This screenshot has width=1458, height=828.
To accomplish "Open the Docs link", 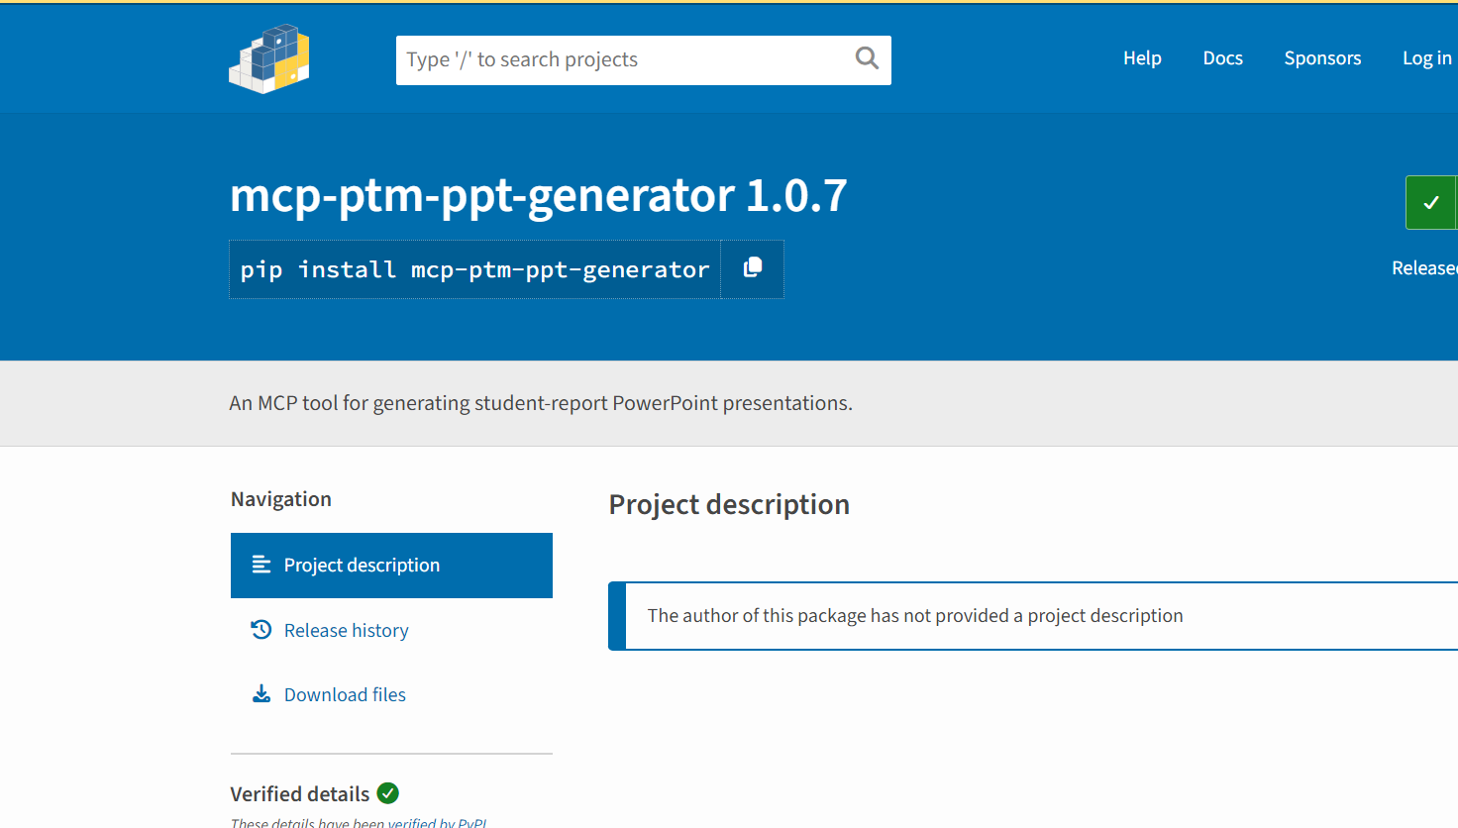I will (1222, 58).
